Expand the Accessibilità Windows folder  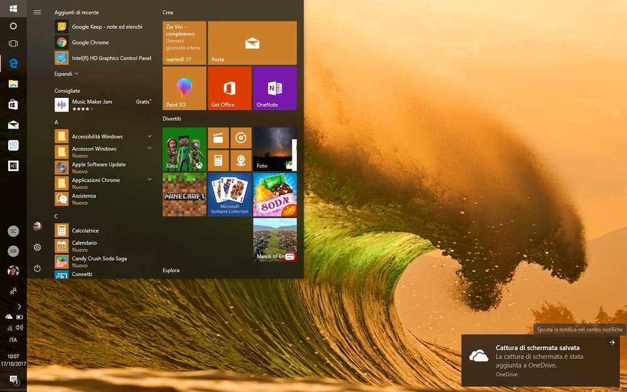(x=149, y=136)
